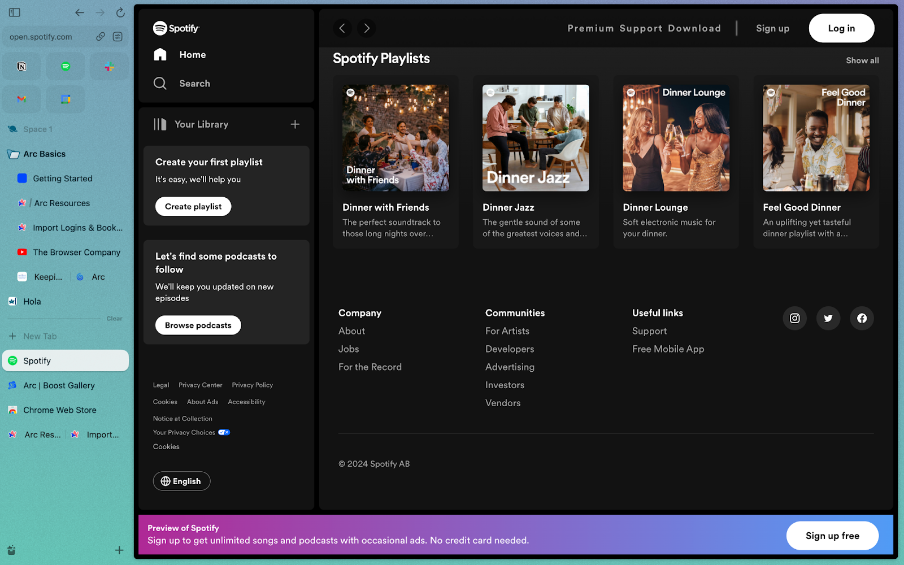Click the Sign up free button

832,536
